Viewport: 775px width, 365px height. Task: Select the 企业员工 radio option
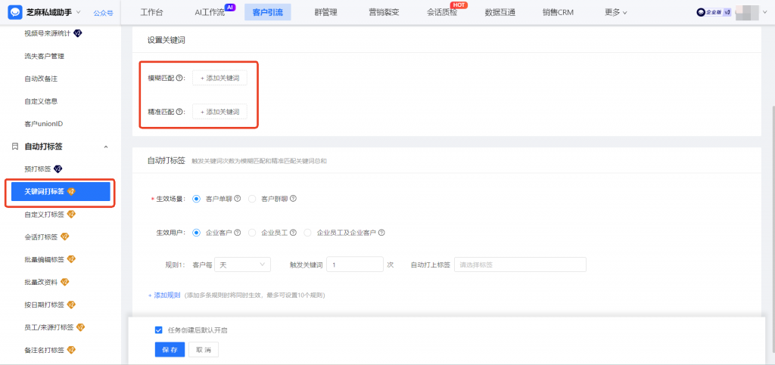pyautogui.click(x=253, y=232)
